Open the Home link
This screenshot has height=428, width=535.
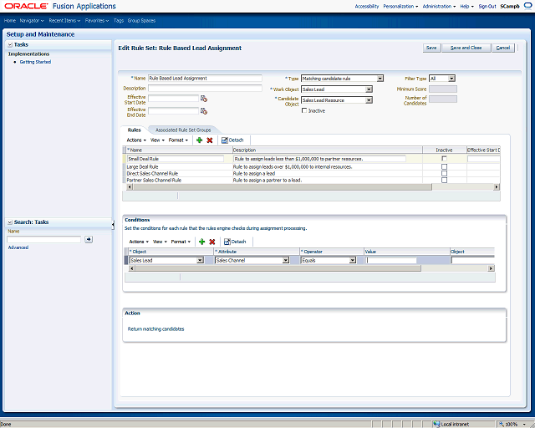10,20
